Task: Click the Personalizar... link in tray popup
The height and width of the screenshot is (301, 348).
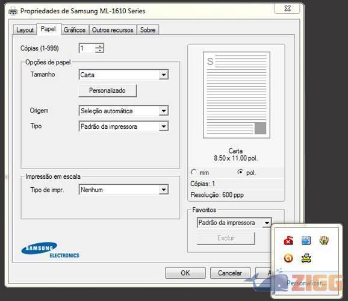Action: [306, 284]
